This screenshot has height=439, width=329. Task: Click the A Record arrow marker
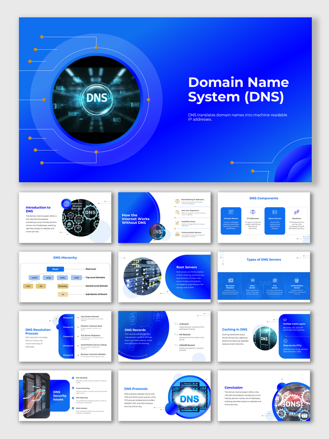tap(176, 324)
